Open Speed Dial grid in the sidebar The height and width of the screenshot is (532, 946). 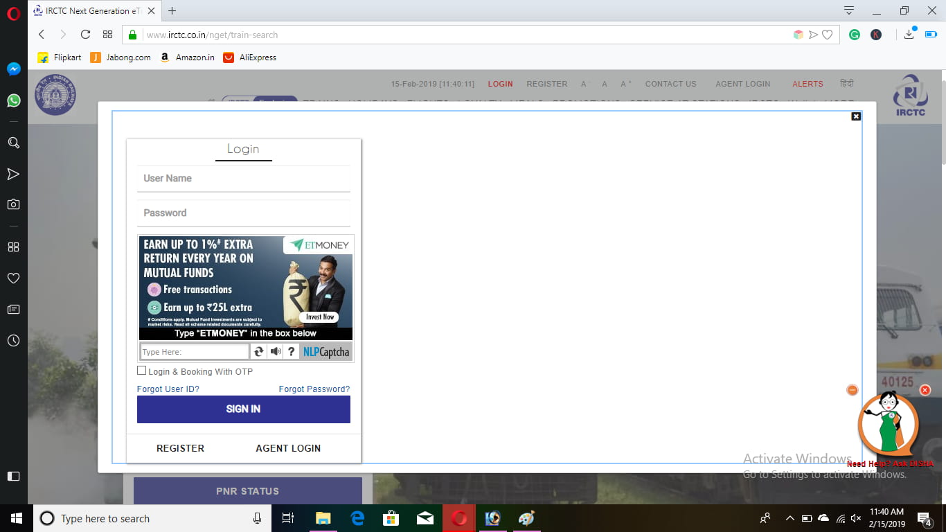tap(13, 247)
